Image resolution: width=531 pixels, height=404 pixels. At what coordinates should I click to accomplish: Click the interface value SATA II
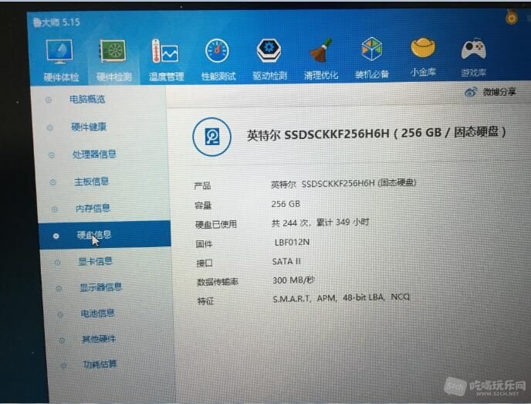click(x=286, y=262)
